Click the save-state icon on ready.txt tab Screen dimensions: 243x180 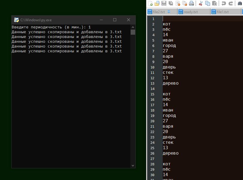[181, 12]
